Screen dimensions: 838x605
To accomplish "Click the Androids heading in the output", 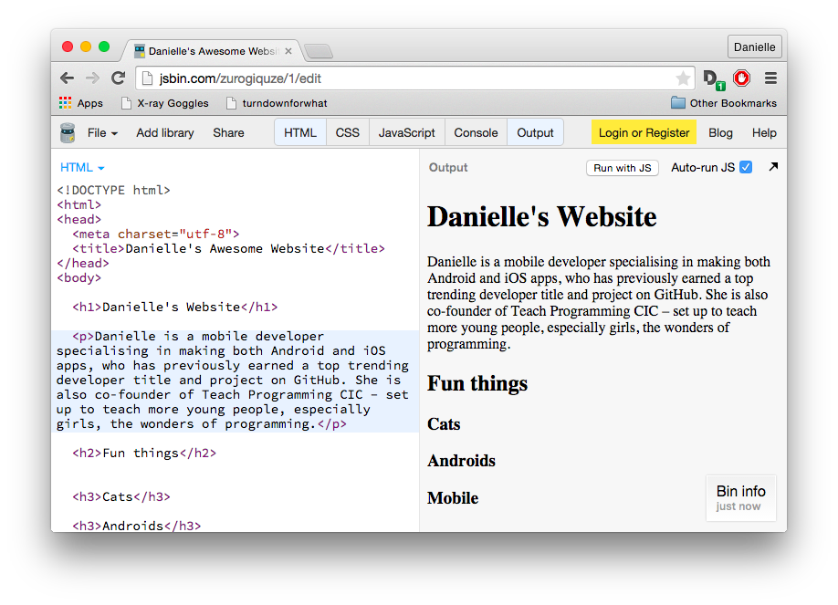I will [x=461, y=461].
